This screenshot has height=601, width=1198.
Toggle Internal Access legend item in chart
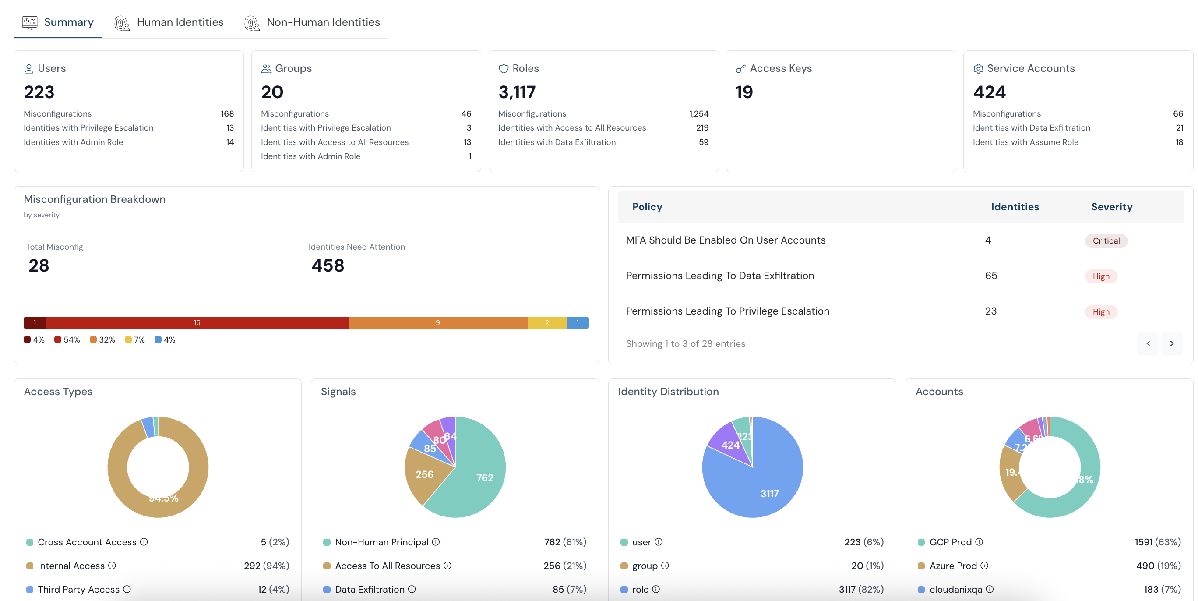(x=70, y=566)
